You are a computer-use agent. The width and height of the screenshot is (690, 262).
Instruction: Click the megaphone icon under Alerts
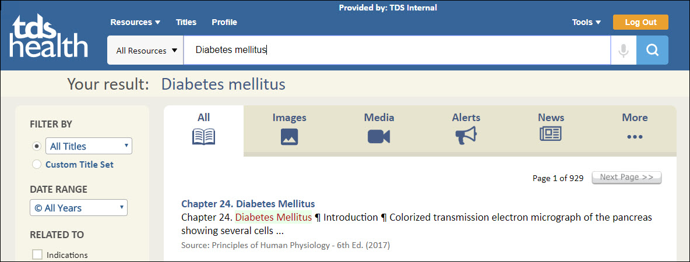coord(466,136)
